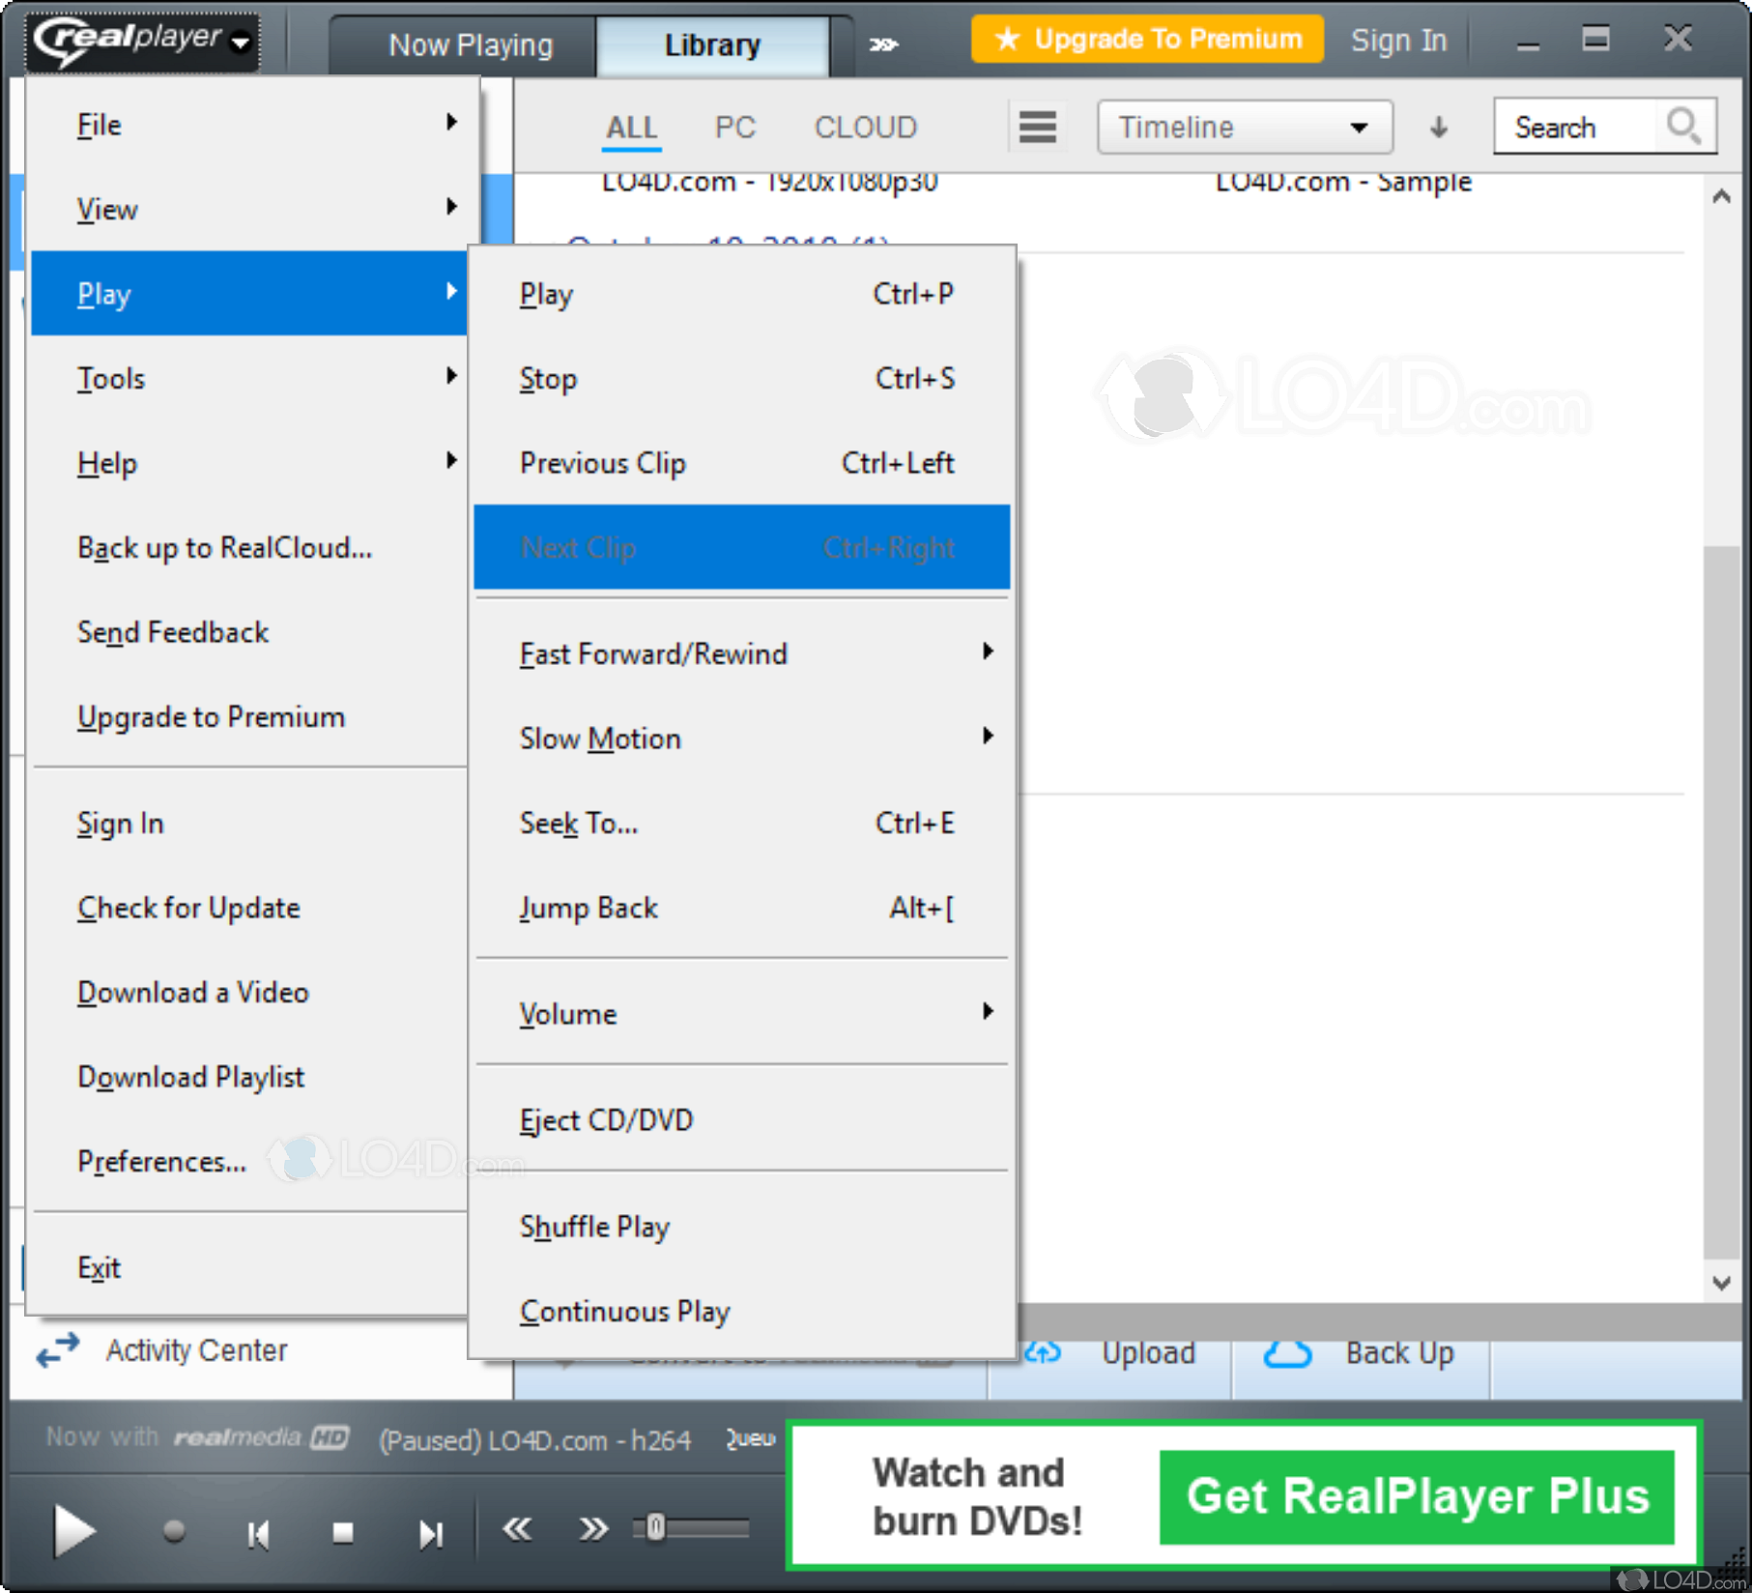Click the Fast Forward double-arrow icon

592,1529
